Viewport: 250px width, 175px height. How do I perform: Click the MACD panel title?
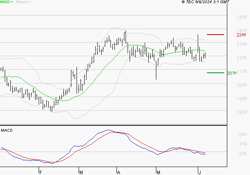(x=7, y=130)
